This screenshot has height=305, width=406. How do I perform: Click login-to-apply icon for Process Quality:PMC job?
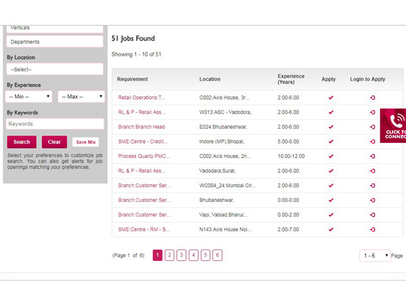point(372,157)
